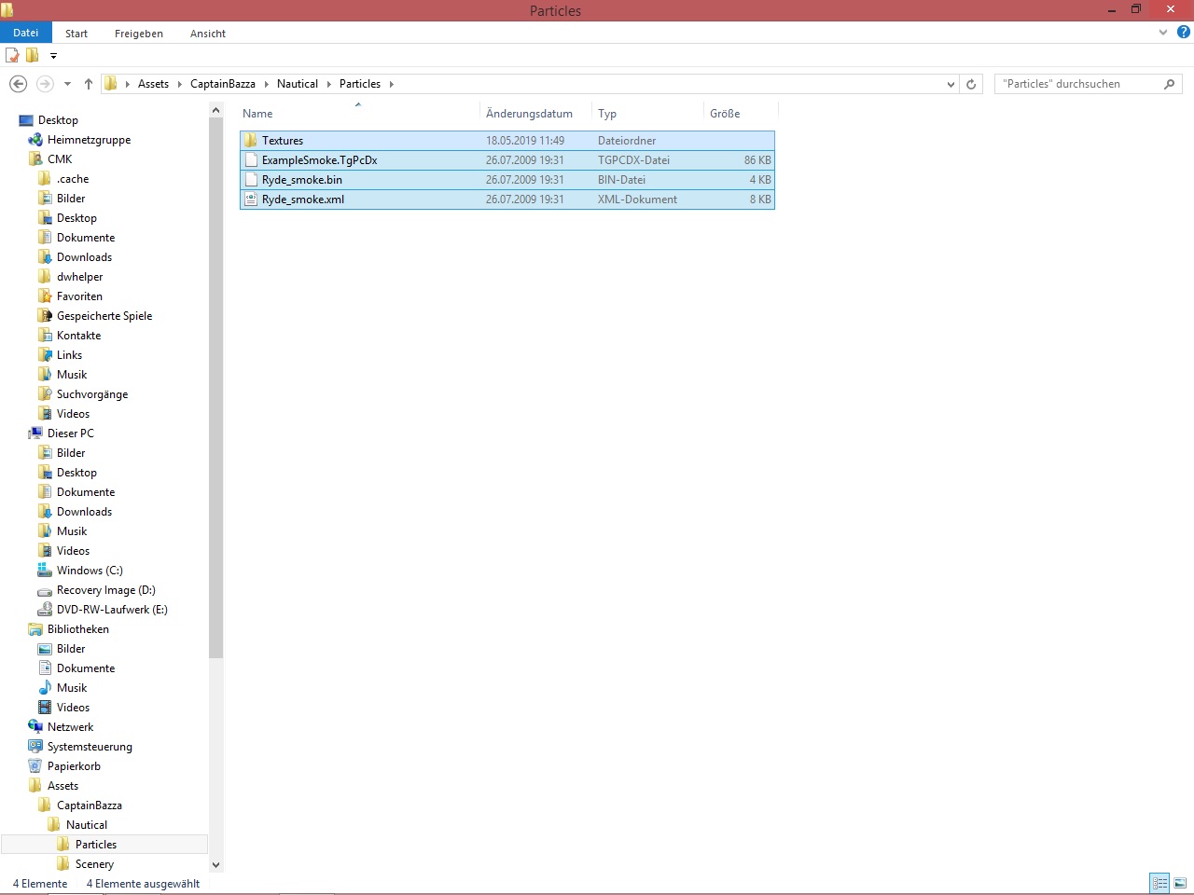Open the address bar history dropdown

[951, 84]
